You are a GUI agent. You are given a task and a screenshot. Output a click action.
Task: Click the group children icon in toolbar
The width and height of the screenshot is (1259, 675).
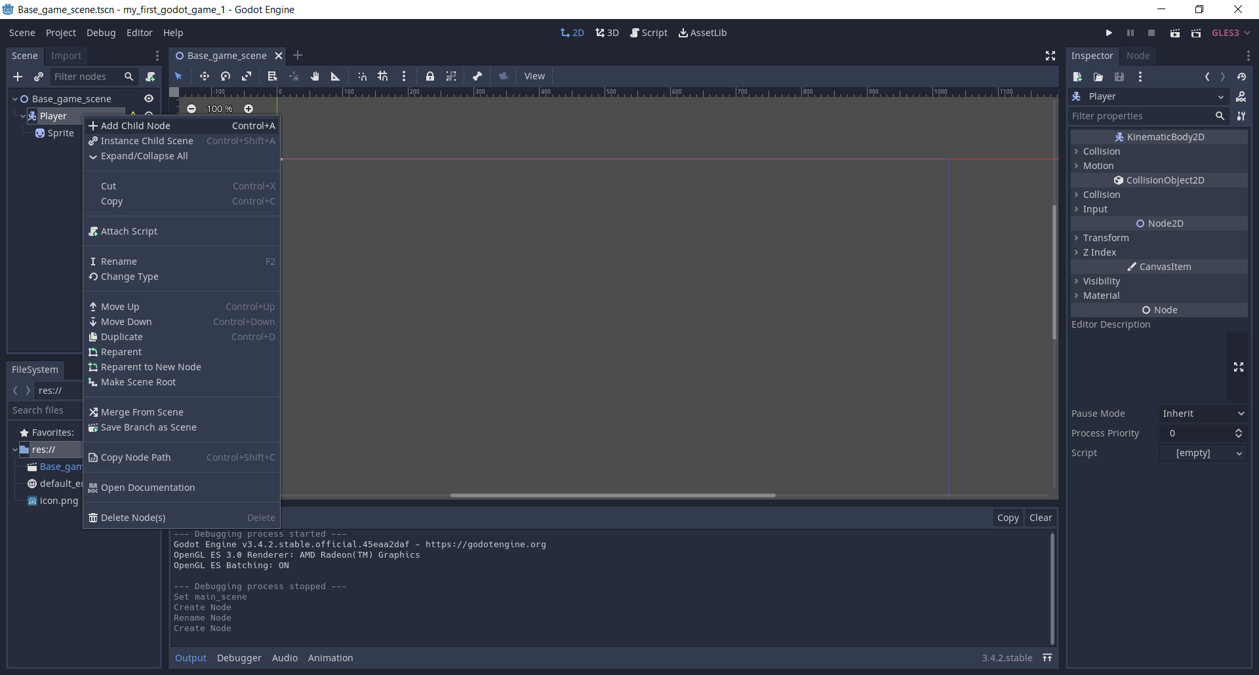[451, 76]
